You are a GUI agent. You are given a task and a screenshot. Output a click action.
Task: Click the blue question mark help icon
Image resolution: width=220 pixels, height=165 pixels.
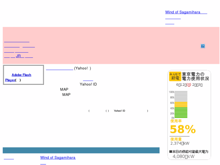(x=203, y=46)
